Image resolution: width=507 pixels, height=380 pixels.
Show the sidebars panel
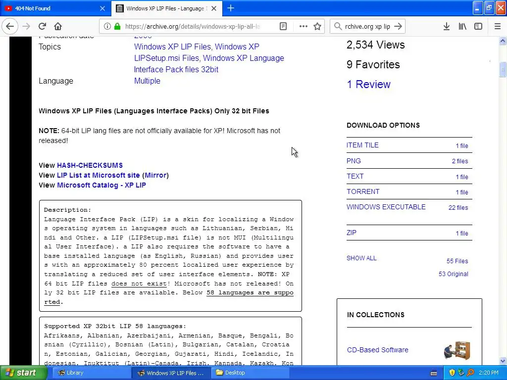click(x=478, y=26)
